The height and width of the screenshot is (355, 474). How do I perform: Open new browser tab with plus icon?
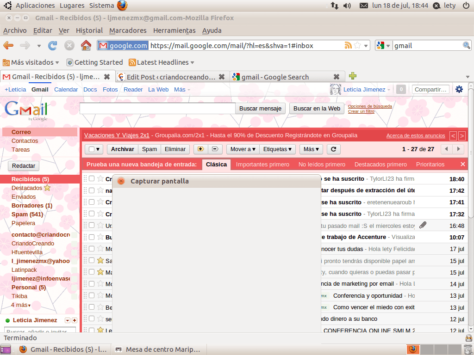click(353, 76)
